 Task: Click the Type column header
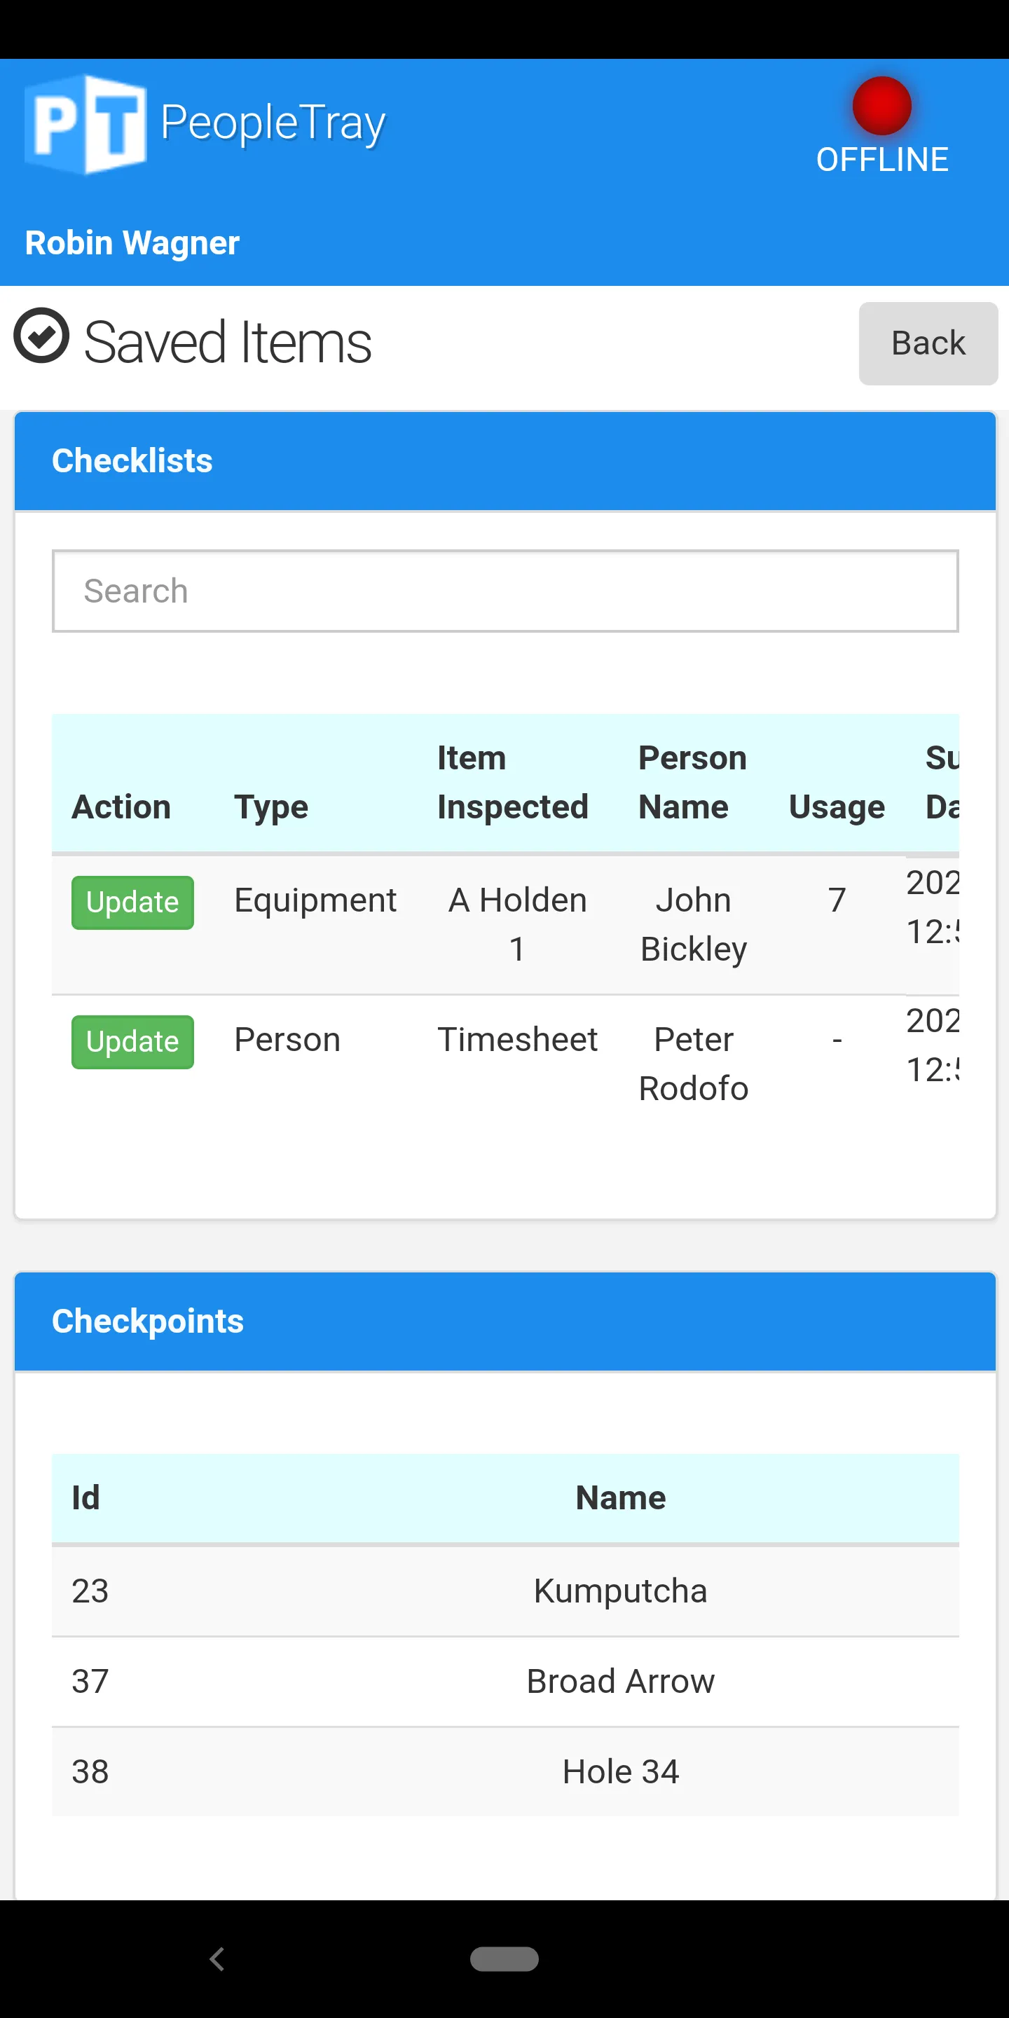point(271,807)
